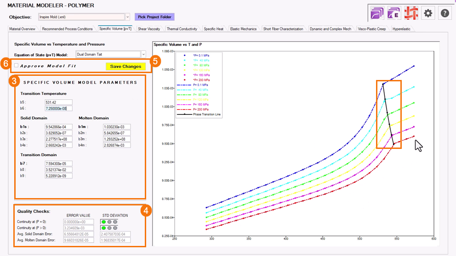Select the b1m molten domain input field
The image size is (456, 256).
[110, 126]
